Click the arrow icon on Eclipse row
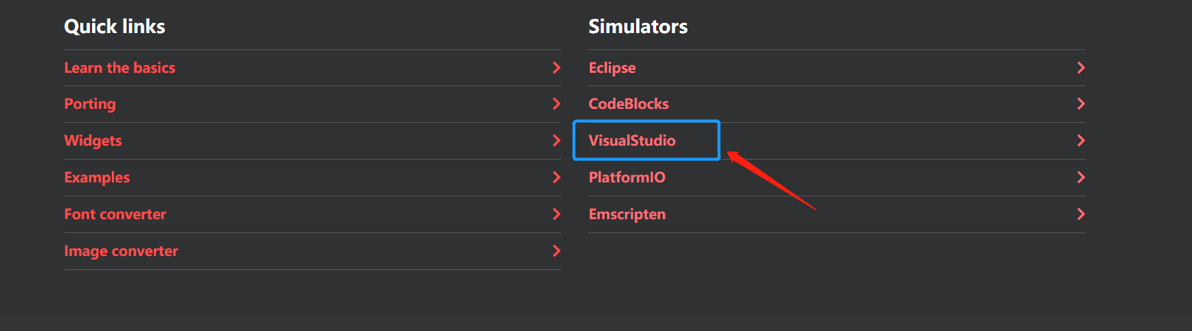Viewport: 1192px width, 331px height. click(1081, 68)
